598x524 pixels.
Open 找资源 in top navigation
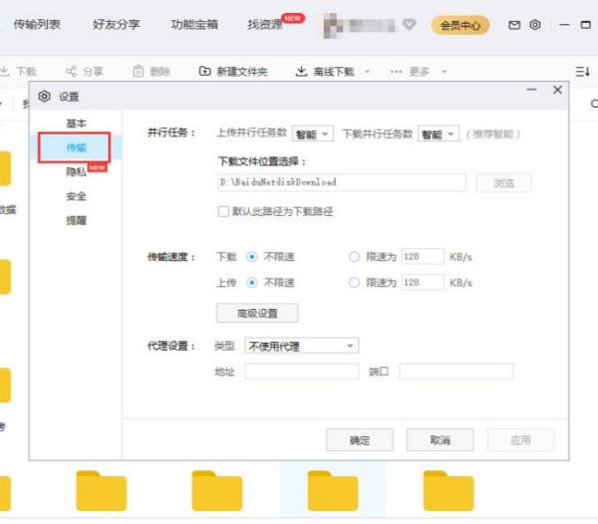[x=265, y=25]
